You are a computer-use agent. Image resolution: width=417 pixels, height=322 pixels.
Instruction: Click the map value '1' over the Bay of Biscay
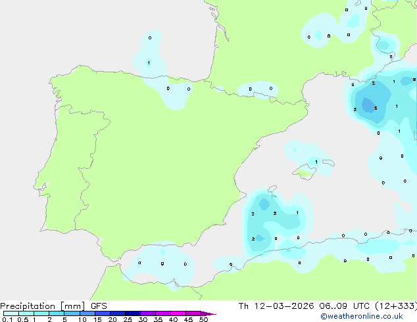pyautogui.click(x=149, y=63)
